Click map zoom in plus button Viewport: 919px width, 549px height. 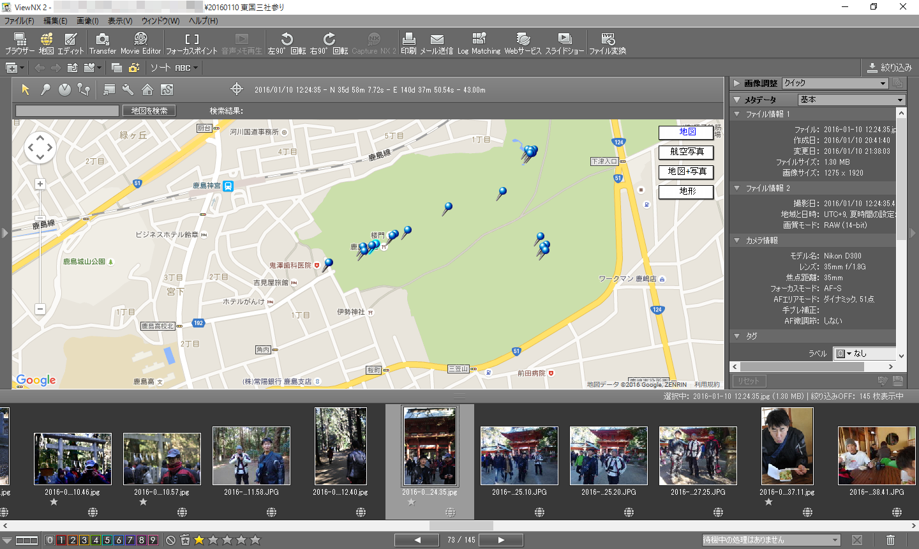[x=40, y=184]
